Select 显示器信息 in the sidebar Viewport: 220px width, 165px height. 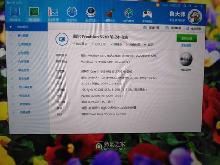click(x=26, y=87)
